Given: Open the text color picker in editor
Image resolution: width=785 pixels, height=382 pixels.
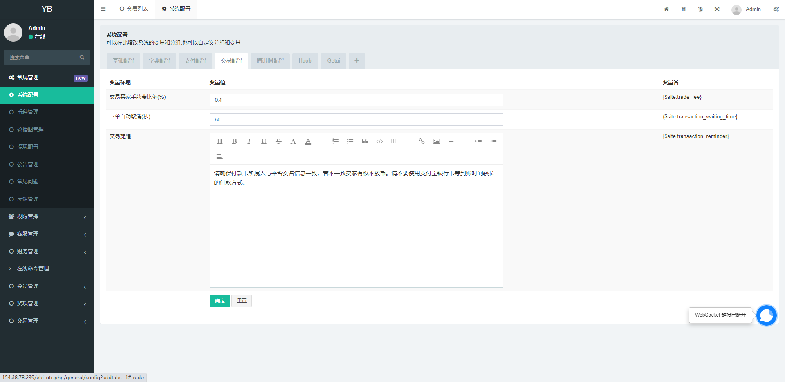Looking at the screenshot, I should click(308, 141).
